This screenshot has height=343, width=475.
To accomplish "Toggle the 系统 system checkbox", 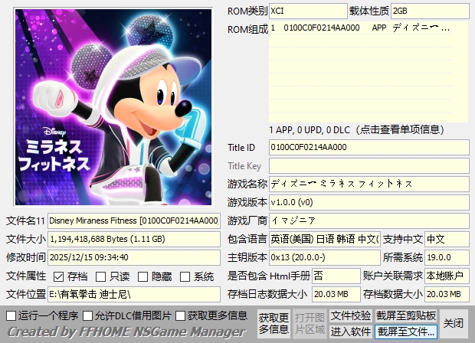I will pos(185,276).
